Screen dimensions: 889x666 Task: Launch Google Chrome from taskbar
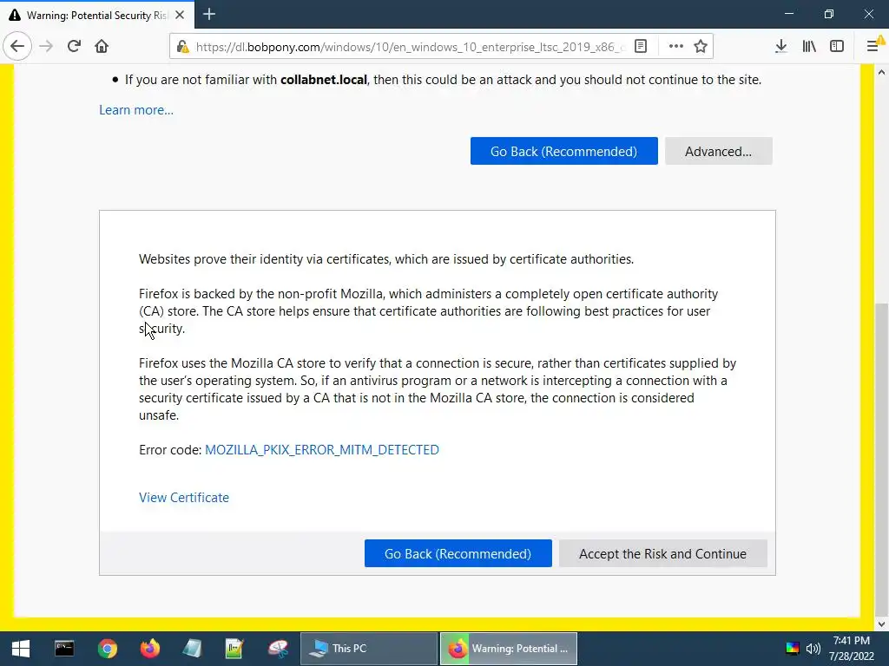[x=107, y=649]
